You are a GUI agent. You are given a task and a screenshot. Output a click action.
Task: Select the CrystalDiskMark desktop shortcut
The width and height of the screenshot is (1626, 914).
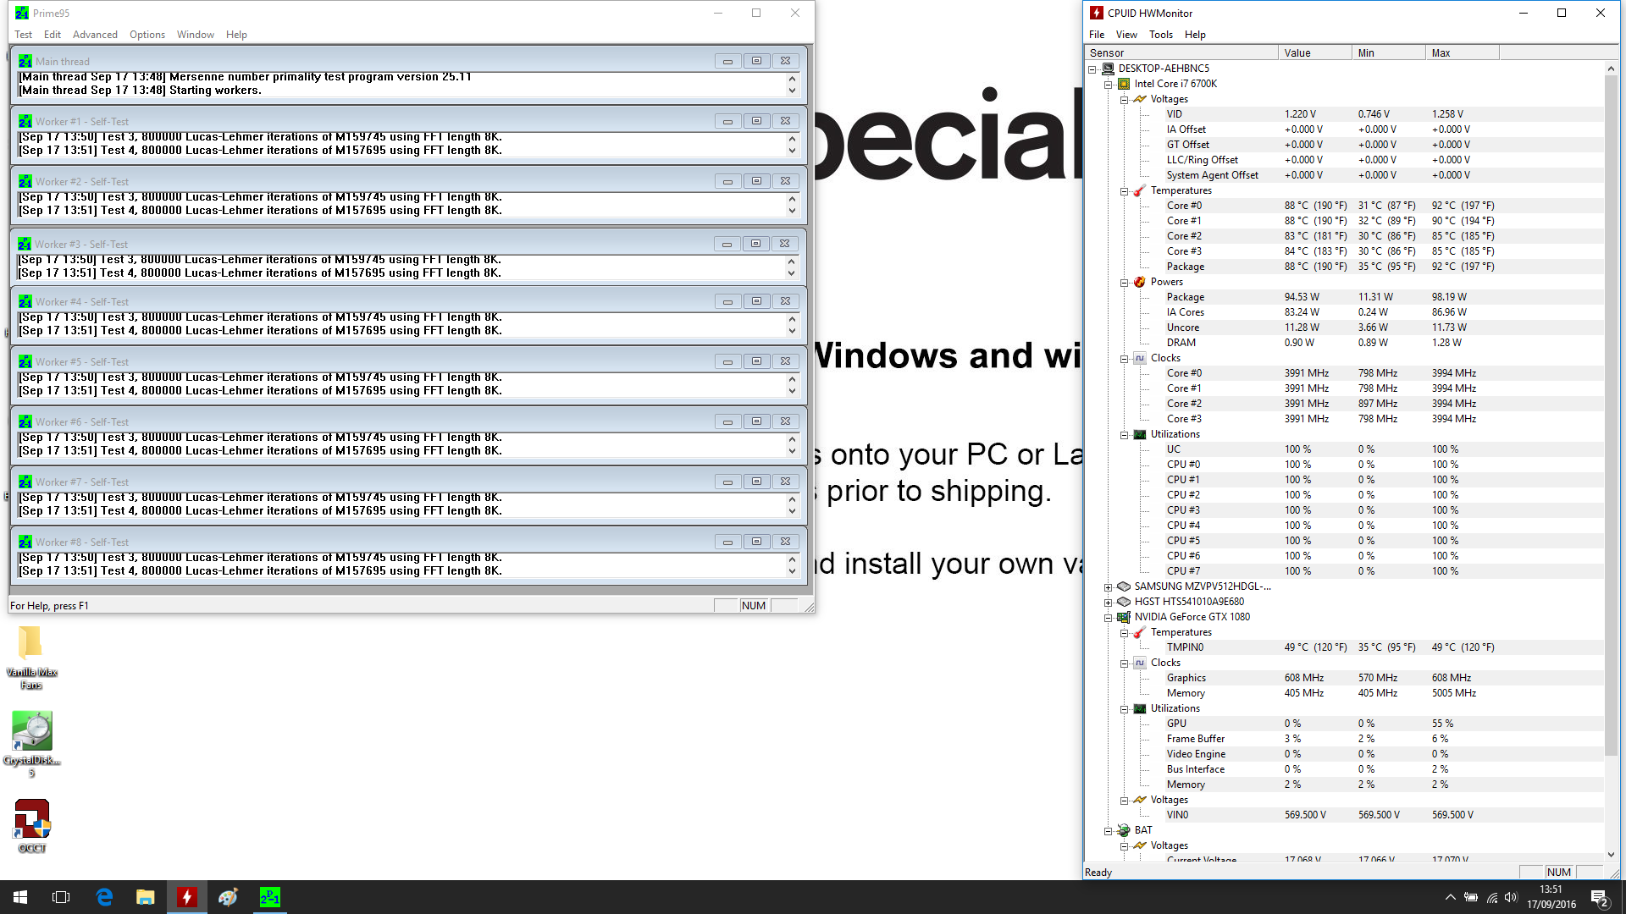click(x=31, y=744)
